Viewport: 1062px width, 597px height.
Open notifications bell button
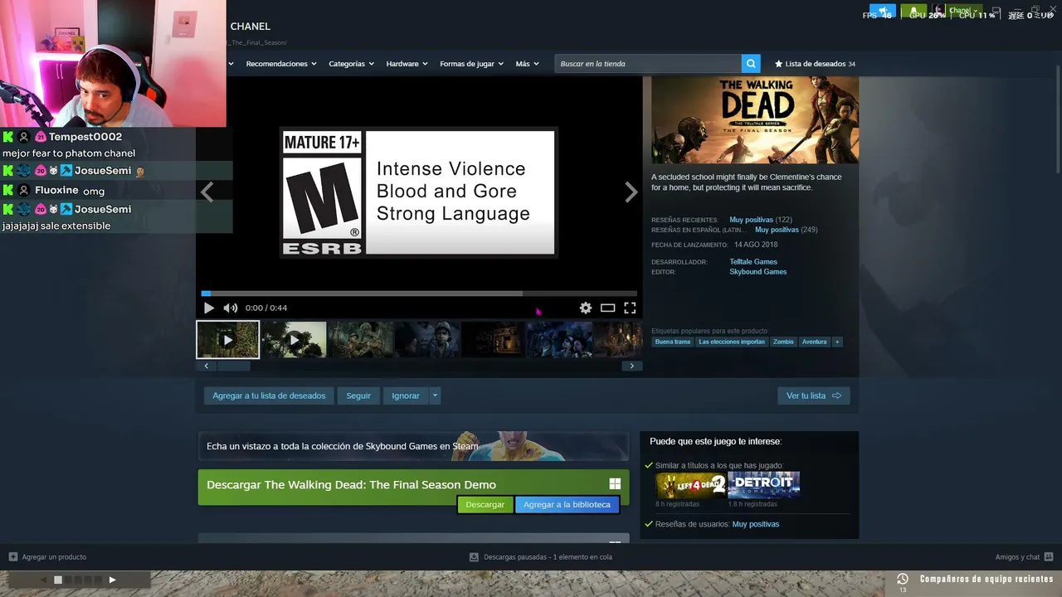tap(913, 12)
